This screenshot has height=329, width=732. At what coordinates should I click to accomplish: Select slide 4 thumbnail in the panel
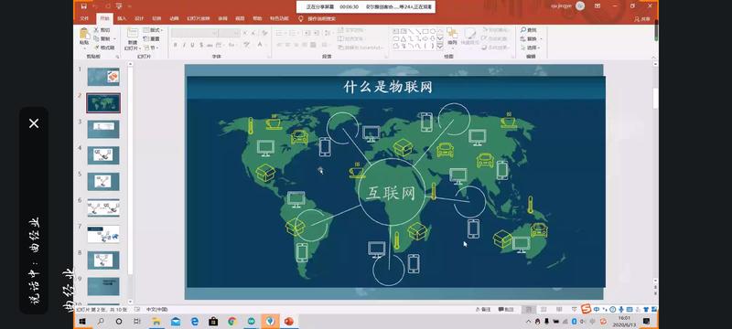click(103, 155)
